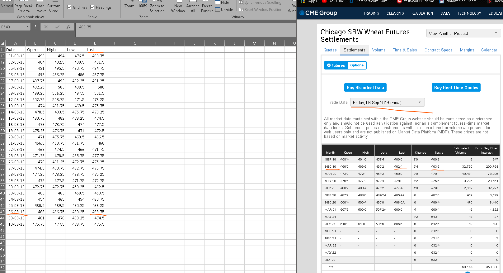This screenshot has width=503, height=273.
Task: Click the Date header cell A1
Action: pyautogui.click(x=16, y=50)
